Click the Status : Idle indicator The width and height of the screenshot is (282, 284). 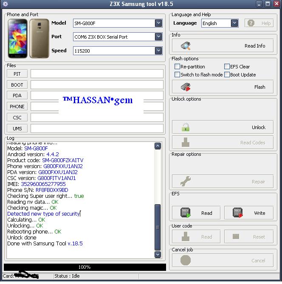(x=67, y=276)
